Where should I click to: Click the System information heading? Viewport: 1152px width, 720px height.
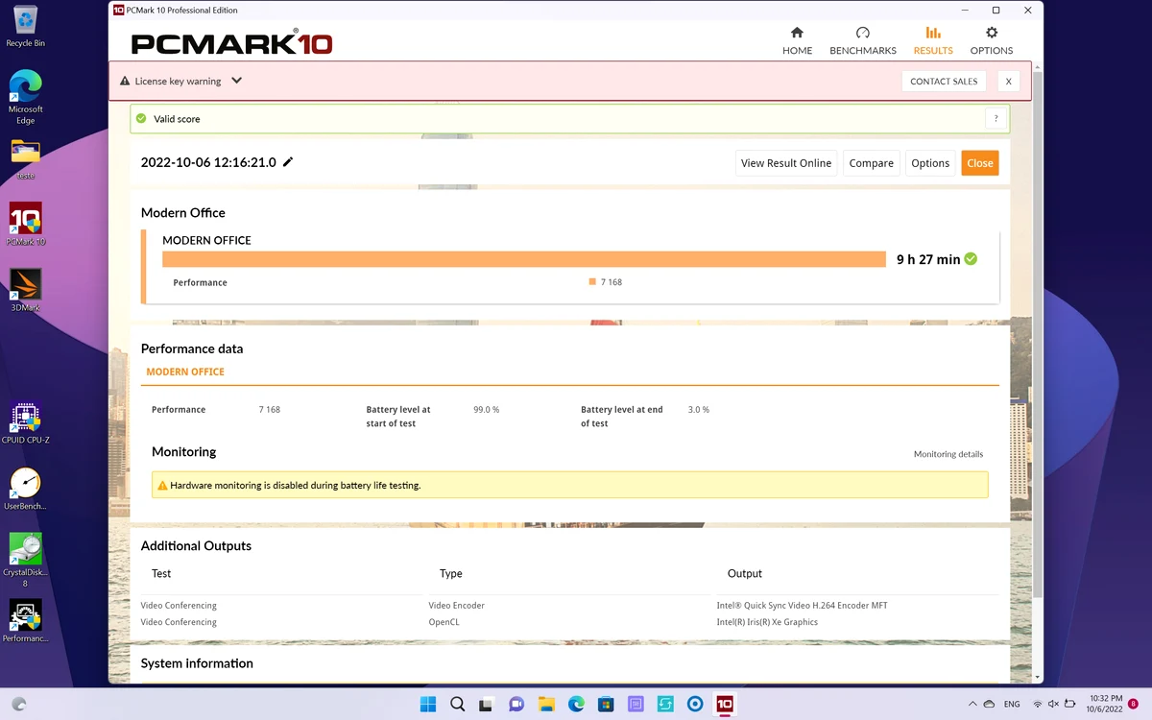click(197, 663)
